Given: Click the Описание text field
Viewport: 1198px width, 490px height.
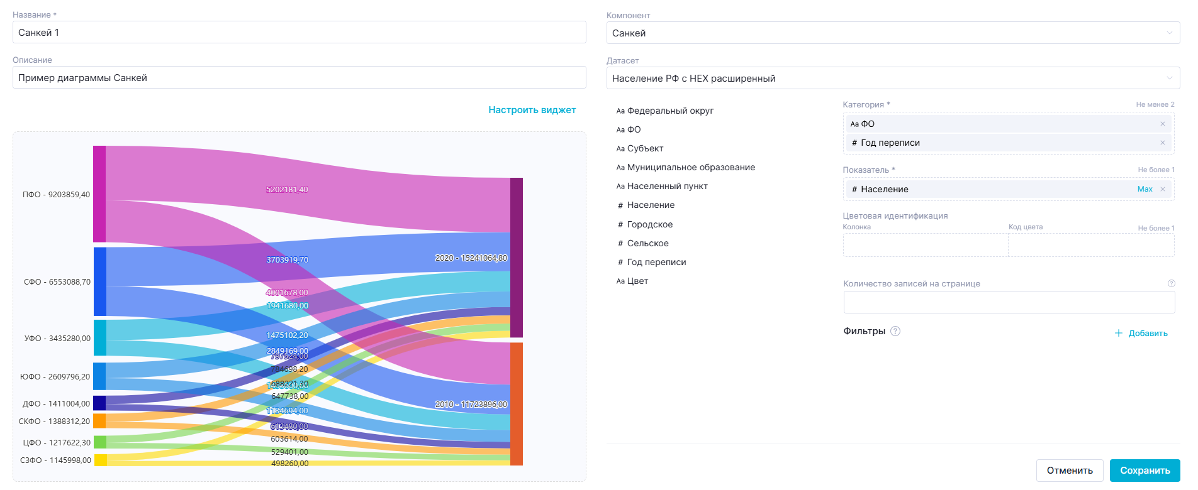Looking at the screenshot, I should [299, 78].
